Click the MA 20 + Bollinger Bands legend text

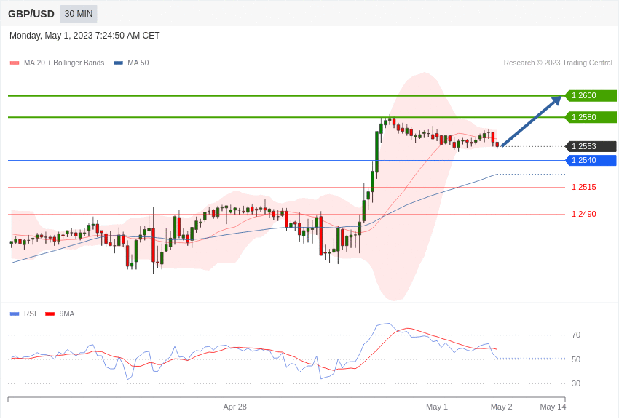pyautogui.click(x=64, y=63)
